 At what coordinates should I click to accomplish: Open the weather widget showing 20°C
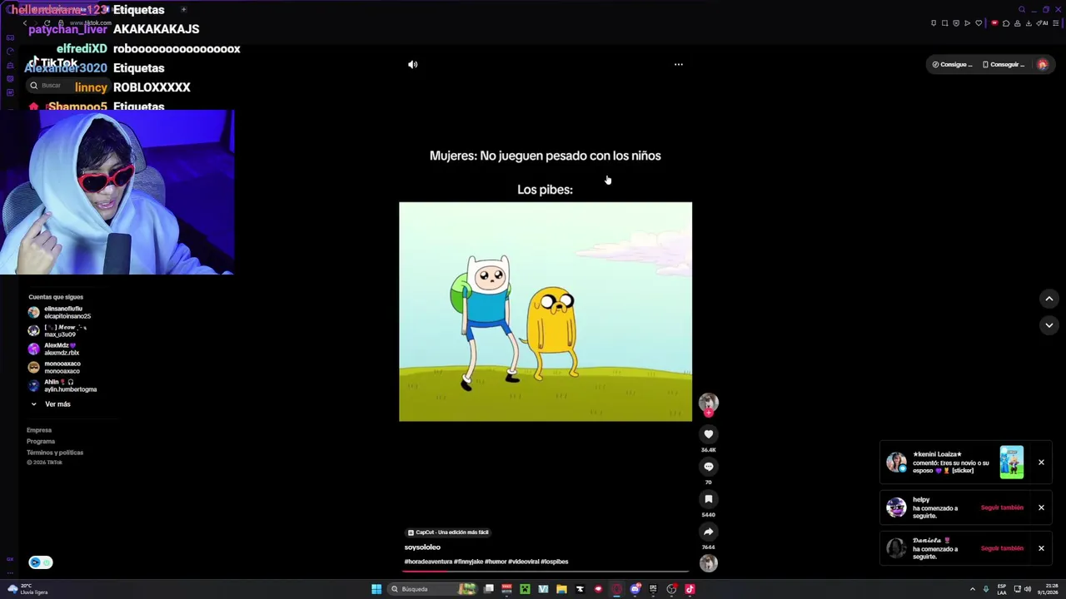point(27,589)
